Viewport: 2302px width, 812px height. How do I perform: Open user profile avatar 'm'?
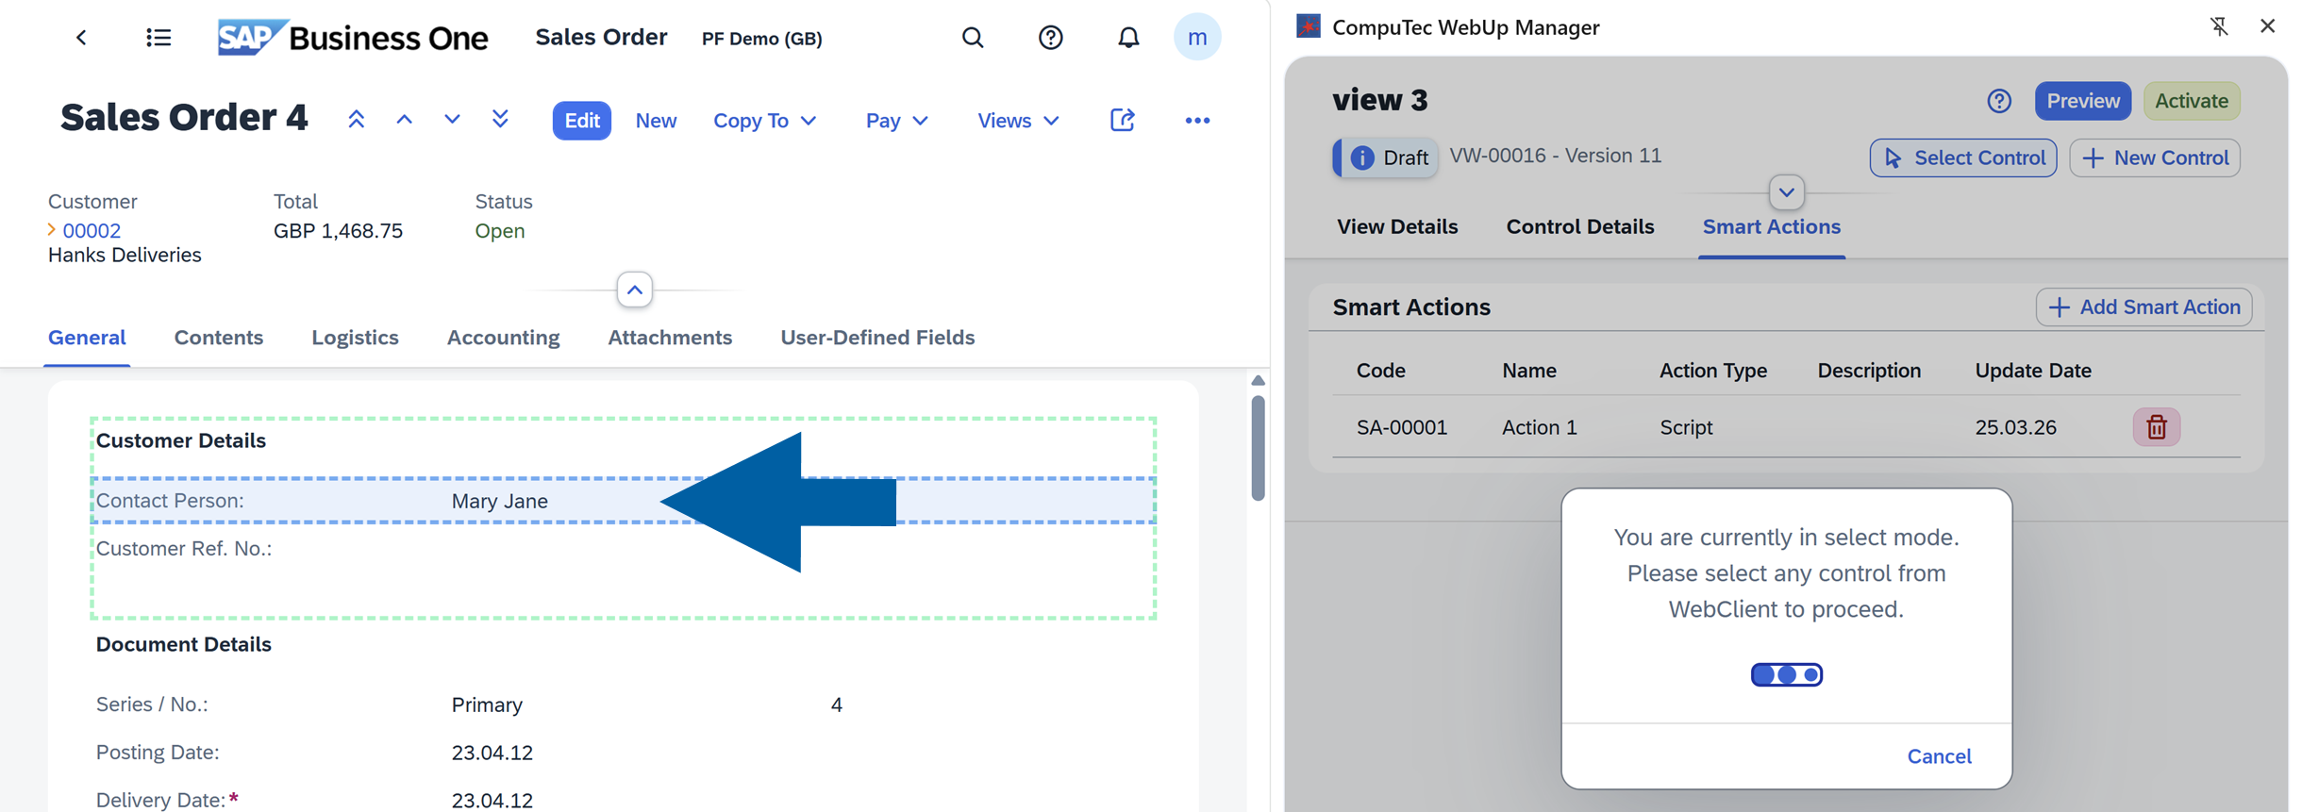coord(1197,38)
